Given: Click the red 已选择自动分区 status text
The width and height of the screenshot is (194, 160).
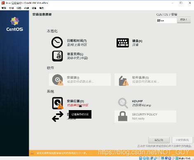Looking at the screenshot, I should (78, 105).
